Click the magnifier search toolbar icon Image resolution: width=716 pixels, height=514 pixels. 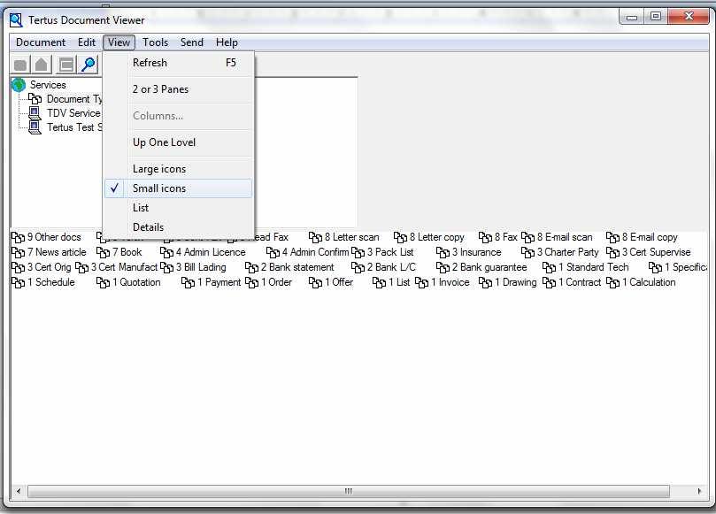click(x=89, y=65)
